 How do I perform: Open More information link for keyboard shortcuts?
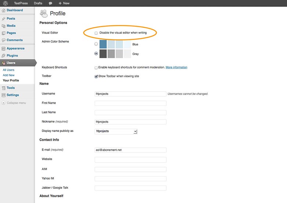(x=177, y=67)
